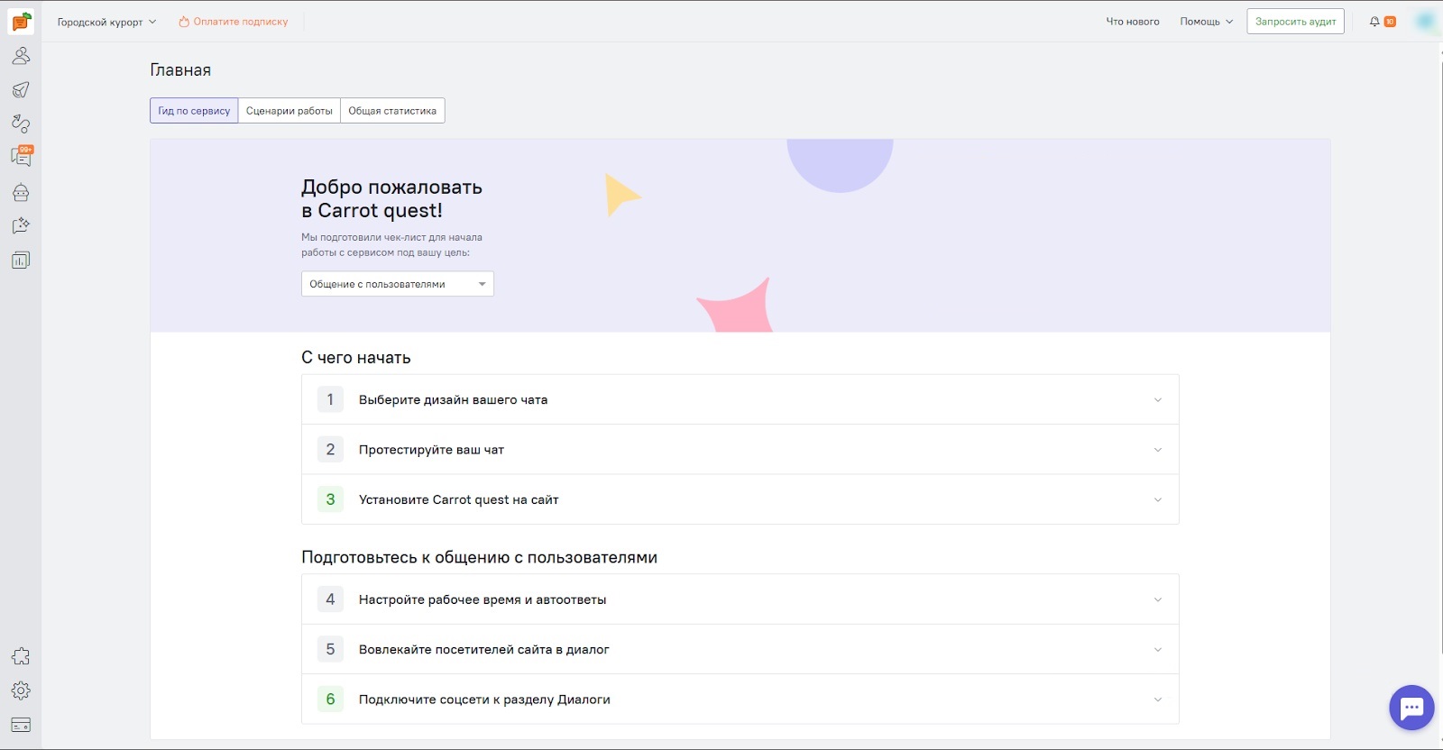The height and width of the screenshot is (750, 1443).
Task: Open the conversations icon with 99+ badge
Action: [21, 157]
